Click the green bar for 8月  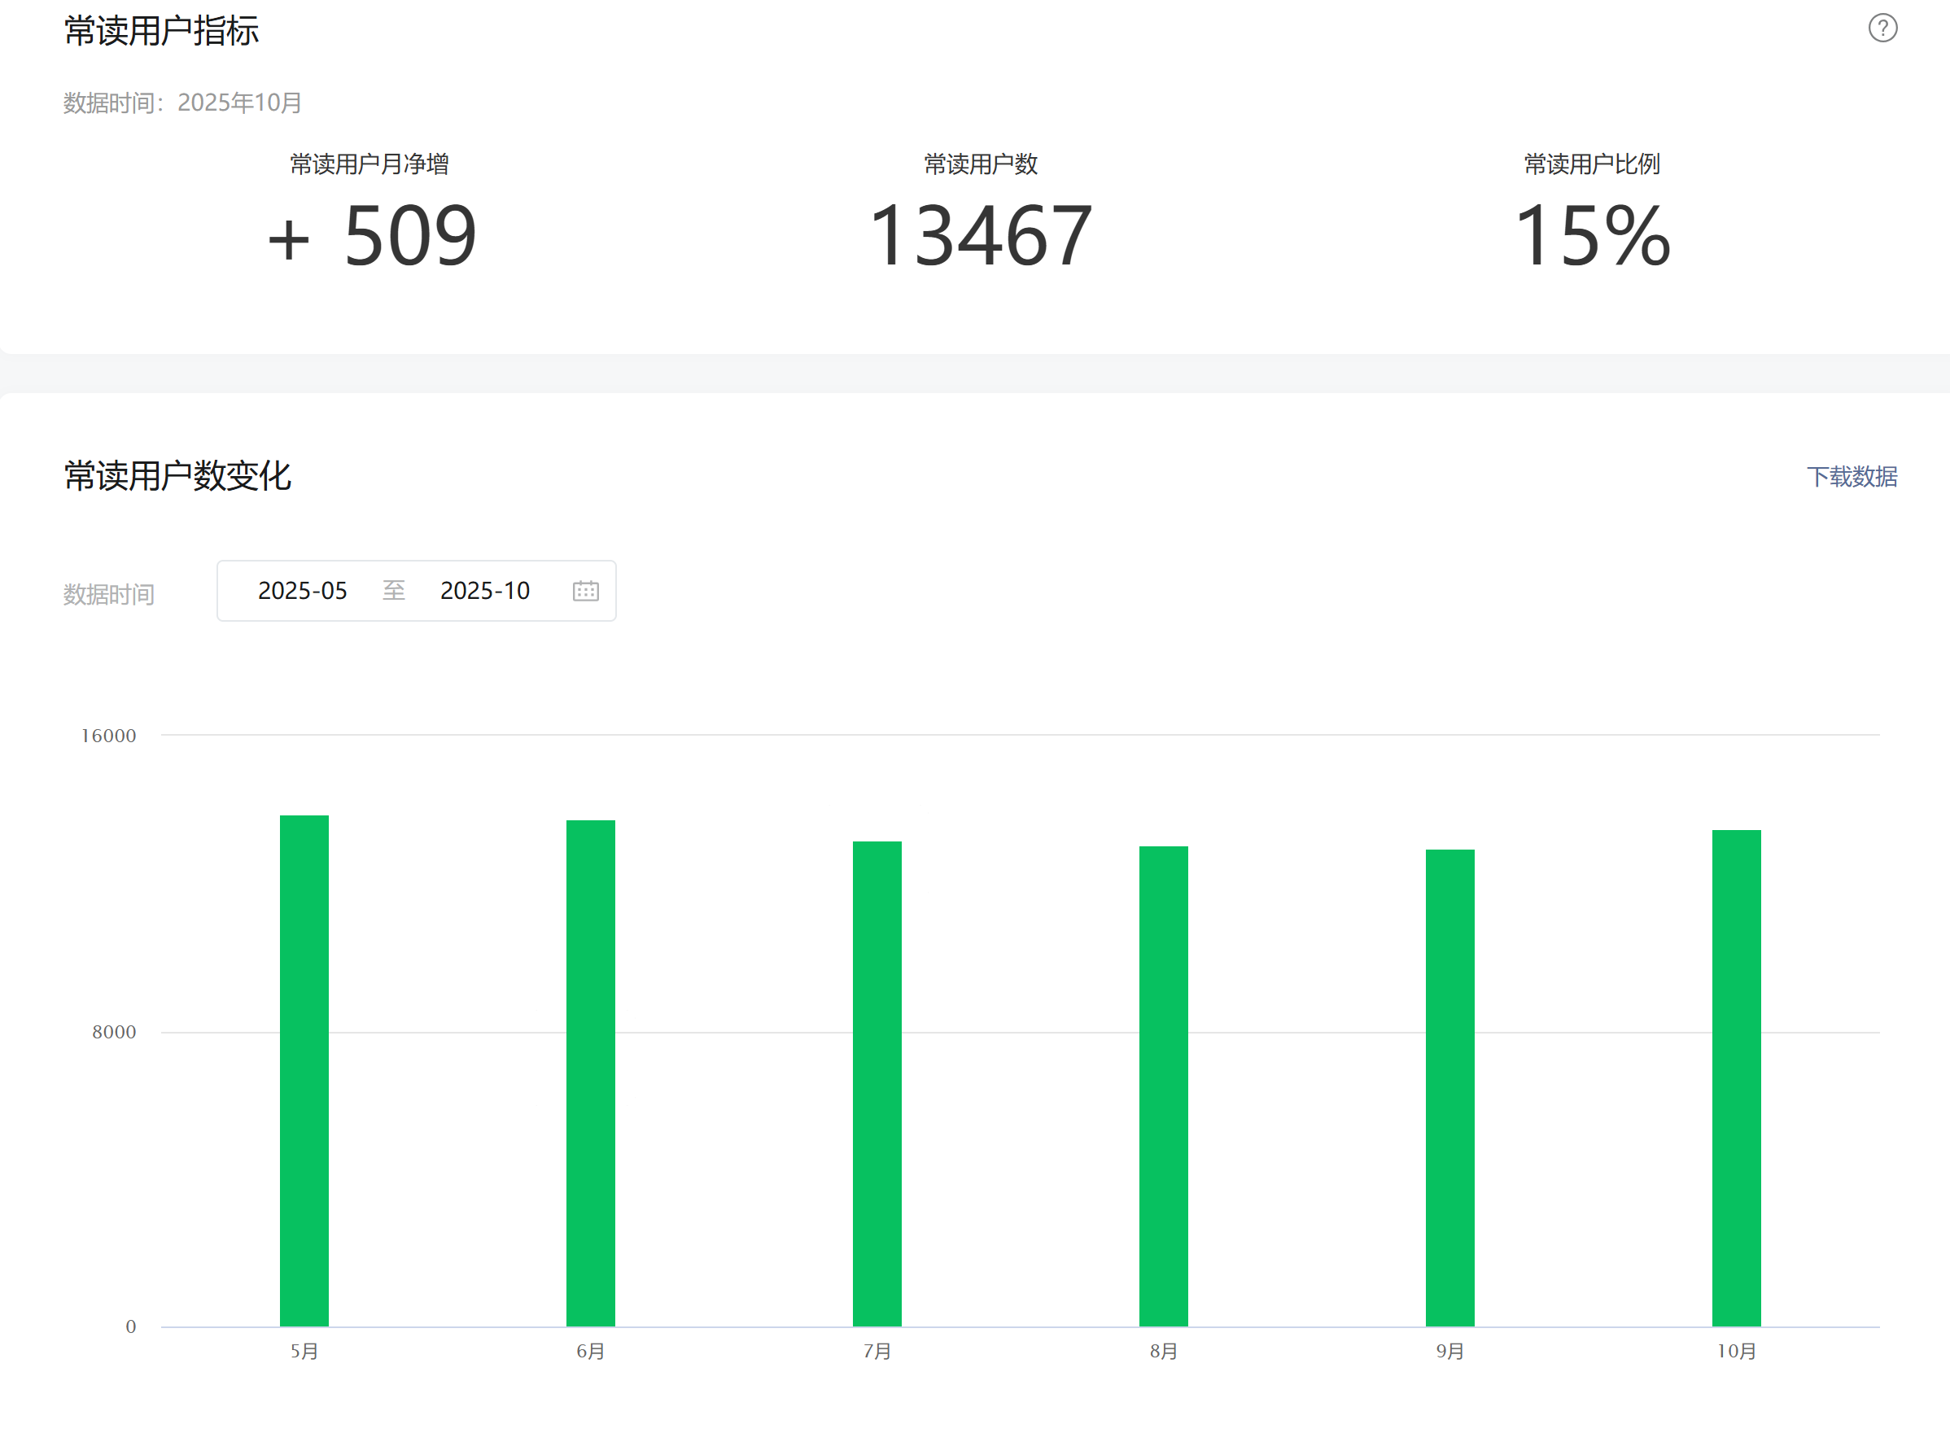(x=1163, y=1086)
